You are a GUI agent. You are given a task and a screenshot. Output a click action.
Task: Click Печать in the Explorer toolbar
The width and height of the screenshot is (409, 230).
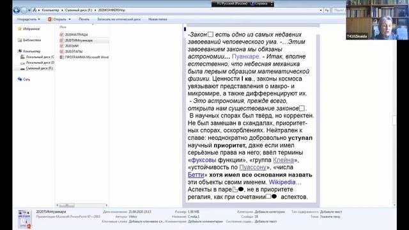(84, 19)
